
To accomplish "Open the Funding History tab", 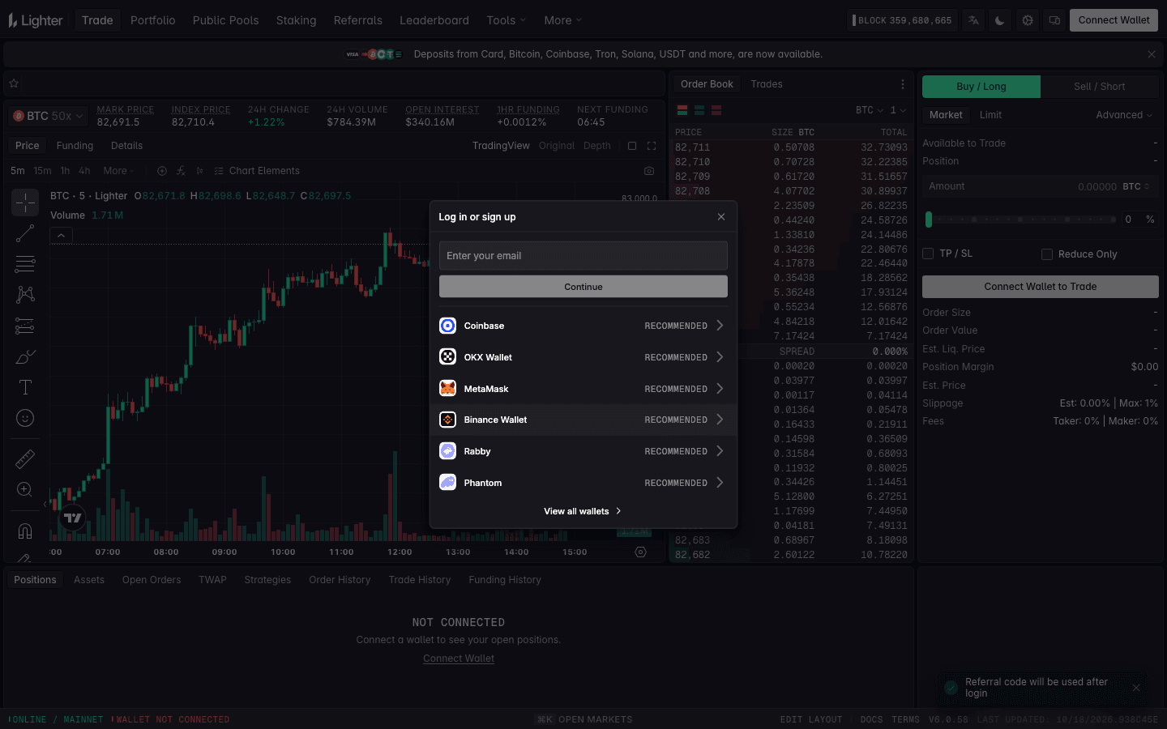I will tap(505, 580).
